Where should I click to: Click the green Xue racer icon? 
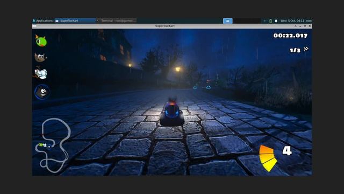[x=41, y=41]
